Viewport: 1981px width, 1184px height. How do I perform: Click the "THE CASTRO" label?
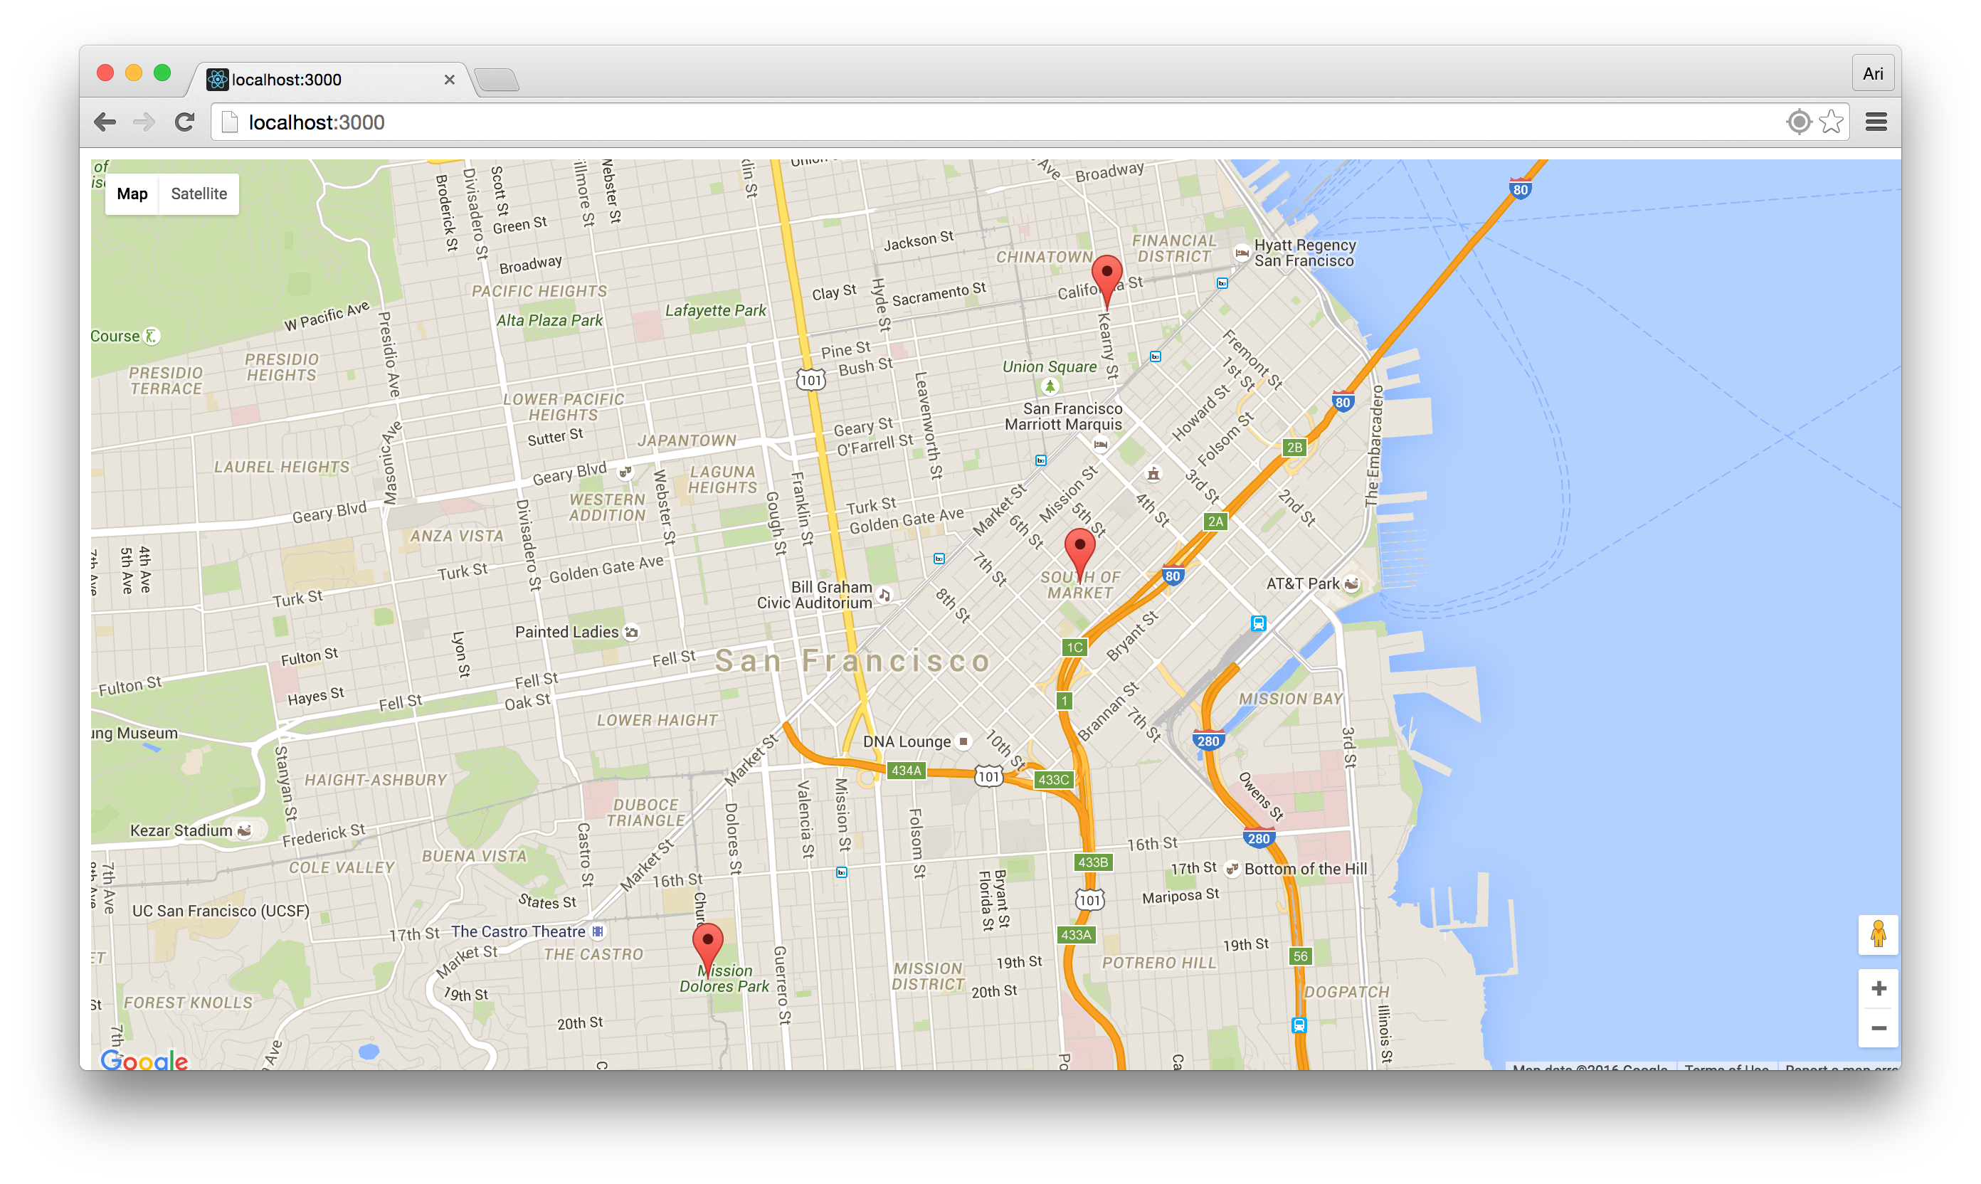[x=593, y=954]
